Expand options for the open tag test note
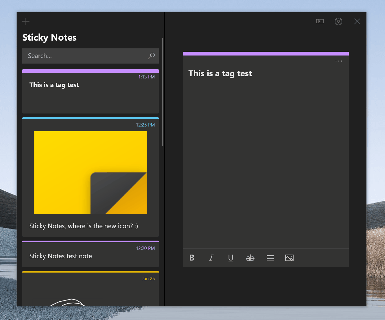 point(339,61)
